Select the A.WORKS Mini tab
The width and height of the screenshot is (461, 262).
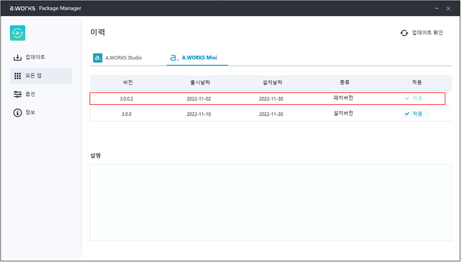coord(197,58)
